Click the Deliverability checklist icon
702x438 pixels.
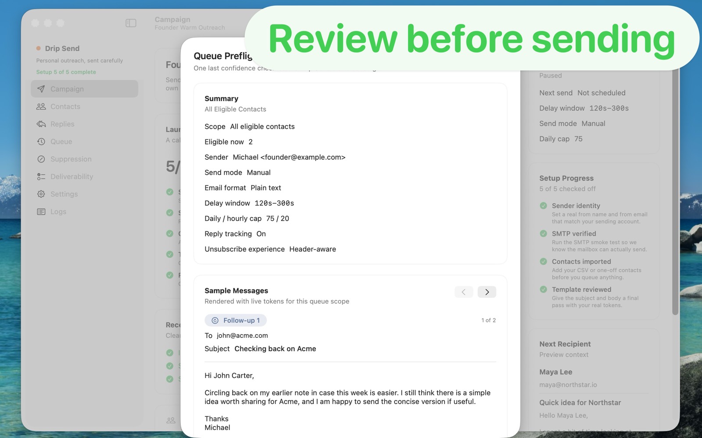coord(41,177)
